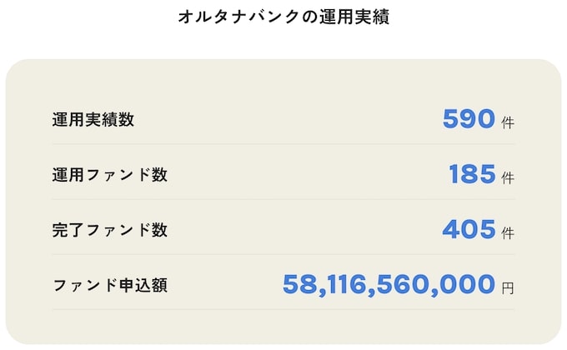Click the オルタナバンクの運用実績 heading

pyautogui.click(x=283, y=17)
